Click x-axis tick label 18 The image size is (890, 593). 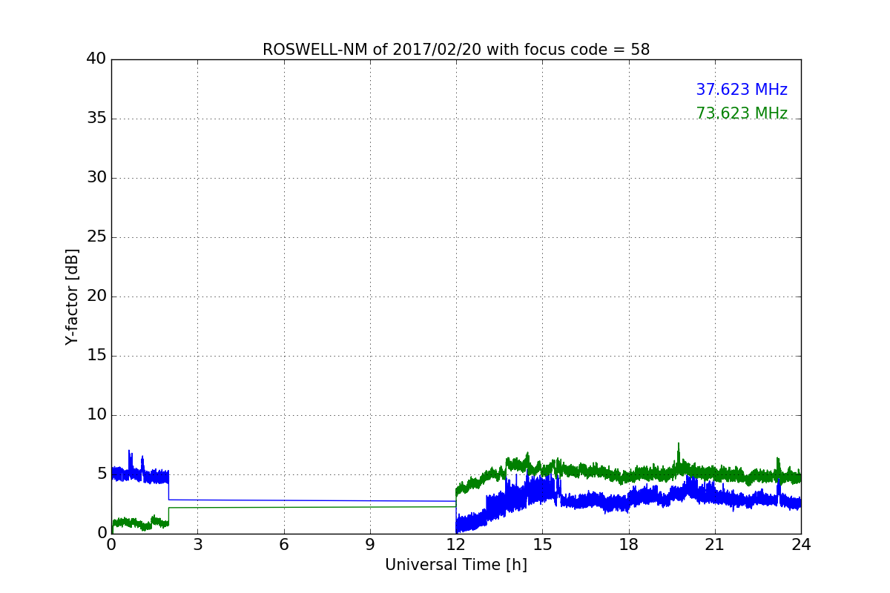(629, 545)
